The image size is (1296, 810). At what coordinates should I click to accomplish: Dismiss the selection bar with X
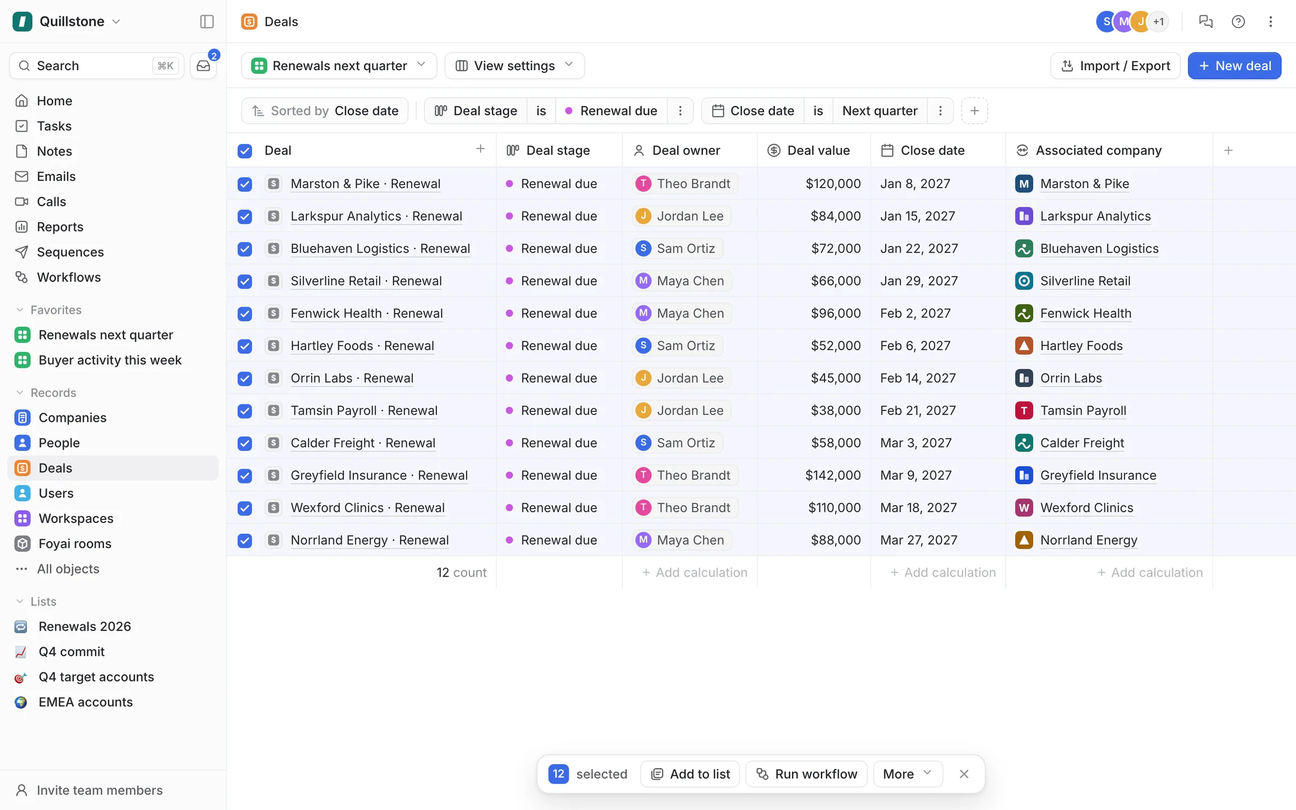964,774
